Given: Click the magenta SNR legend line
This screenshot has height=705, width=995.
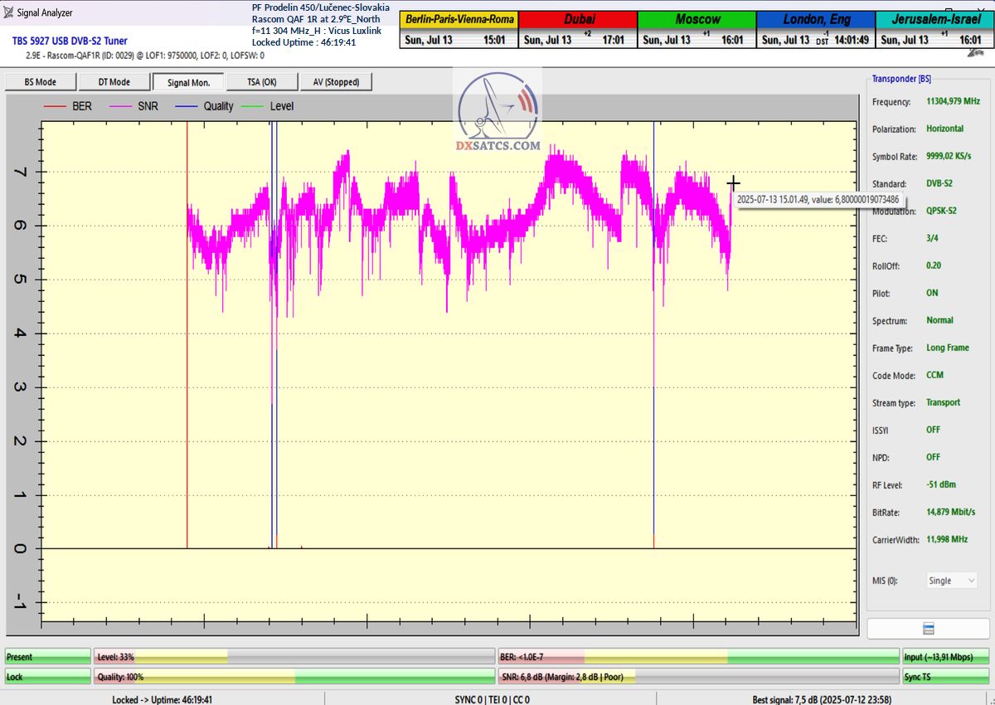Looking at the screenshot, I should (121, 106).
